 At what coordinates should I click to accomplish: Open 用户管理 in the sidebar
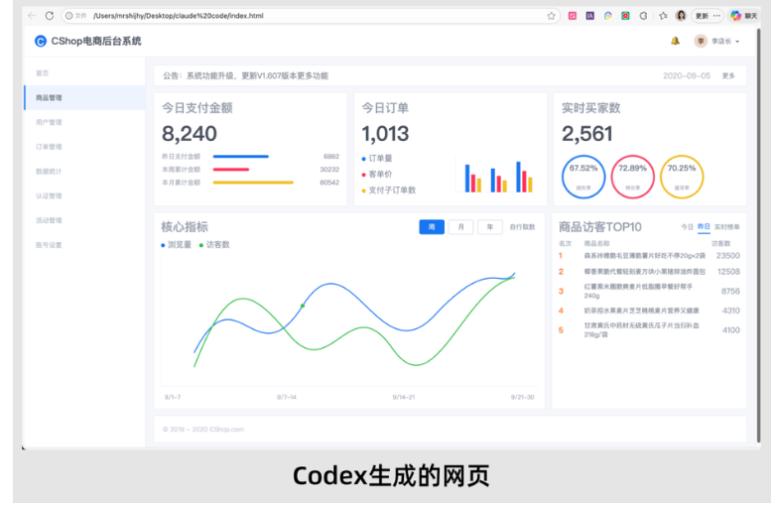[x=49, y=122]
